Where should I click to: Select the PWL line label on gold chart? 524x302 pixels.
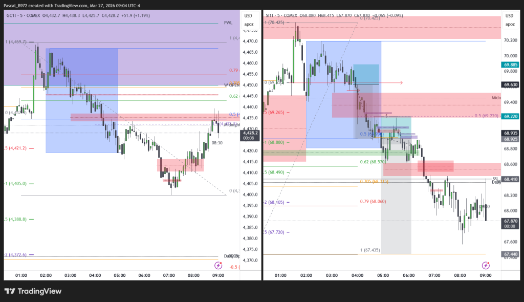[228, 23]
